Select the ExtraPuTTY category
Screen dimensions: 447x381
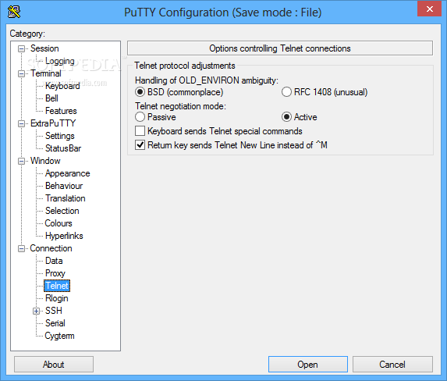(x=53, y=123)
